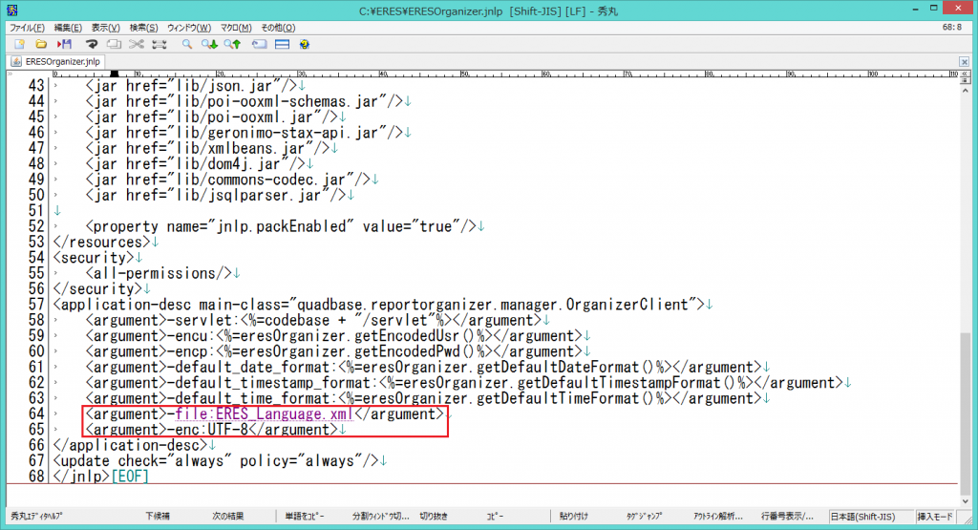The width and height of the screenshot is (978, 530).
Task: Close the document tab with X button
Action: click(x=964, y=62)
